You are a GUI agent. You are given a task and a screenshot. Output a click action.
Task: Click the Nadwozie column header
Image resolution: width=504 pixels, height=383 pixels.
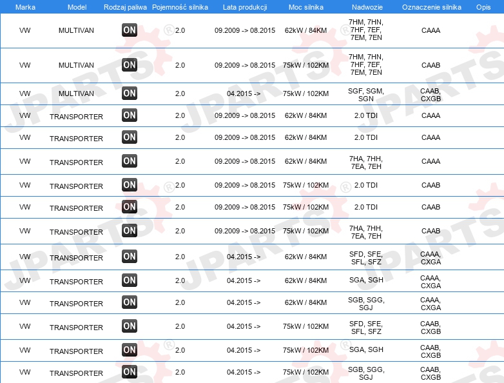[x=367, y=7]
